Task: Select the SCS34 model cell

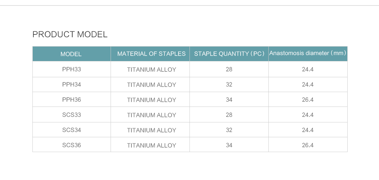Action: [72, 130]
